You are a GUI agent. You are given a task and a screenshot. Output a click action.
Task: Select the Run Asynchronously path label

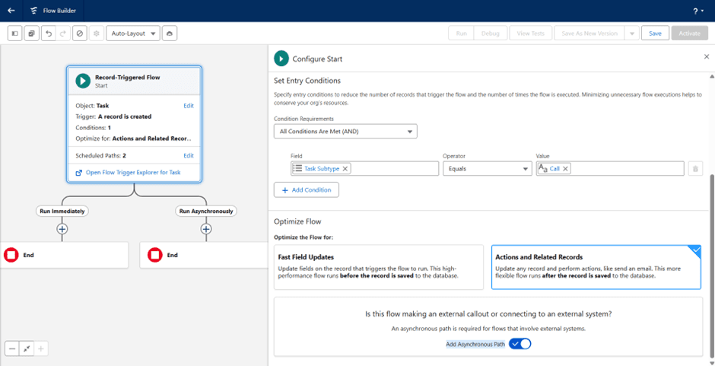point(206,212)
